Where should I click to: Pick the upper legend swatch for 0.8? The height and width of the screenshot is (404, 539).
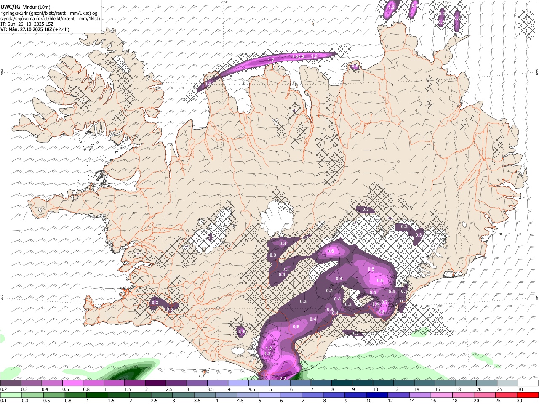(x=93, y=383)
